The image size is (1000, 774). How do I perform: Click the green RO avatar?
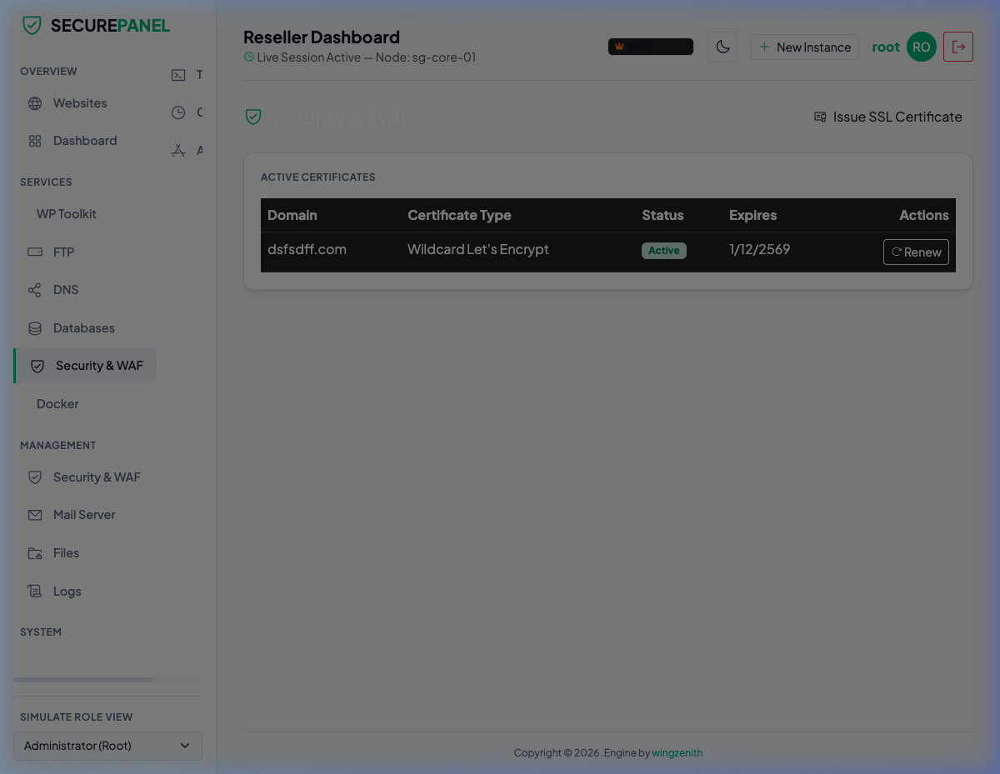click(x=922, y=47)
